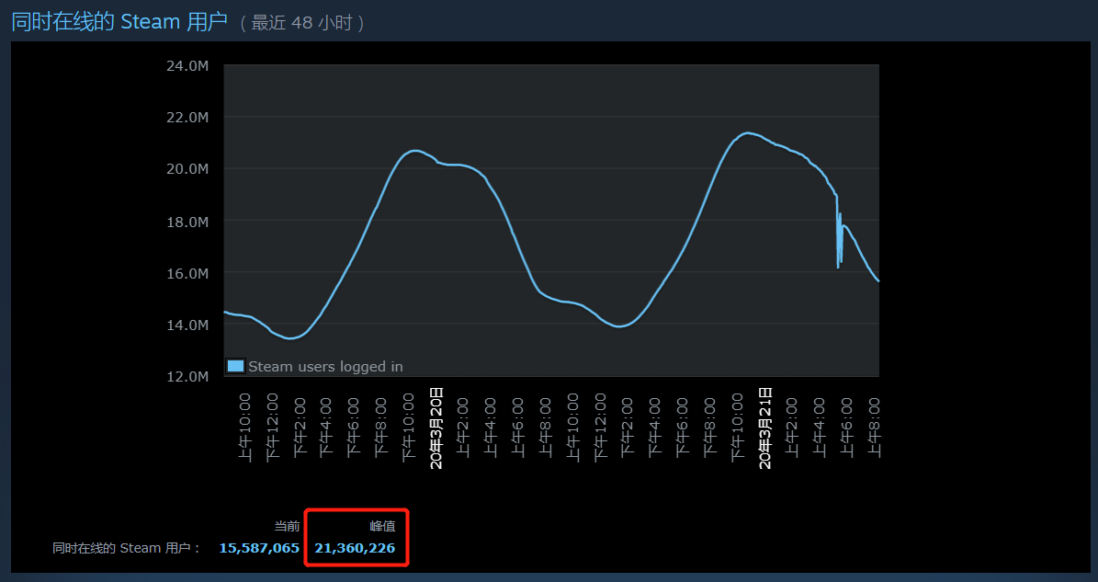Viewport: 1098px width, 582px height.
Task: Click the 22.0M y-axis label
Action: pyautogui.click(x=187, y=117)
